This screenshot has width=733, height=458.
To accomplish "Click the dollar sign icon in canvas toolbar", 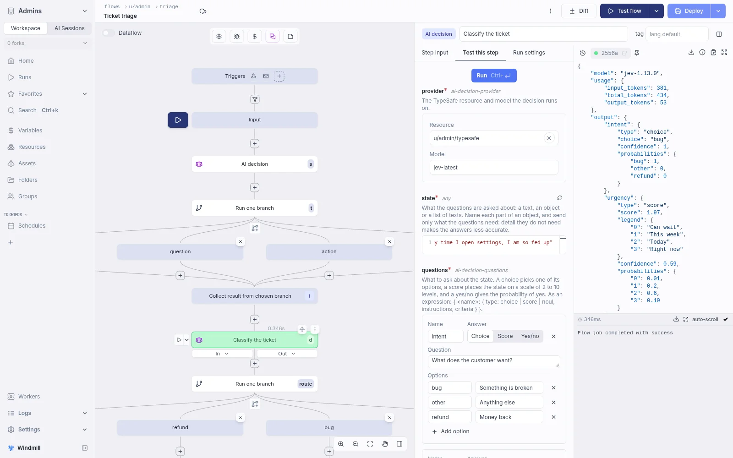I will click(x=255, y=37).
